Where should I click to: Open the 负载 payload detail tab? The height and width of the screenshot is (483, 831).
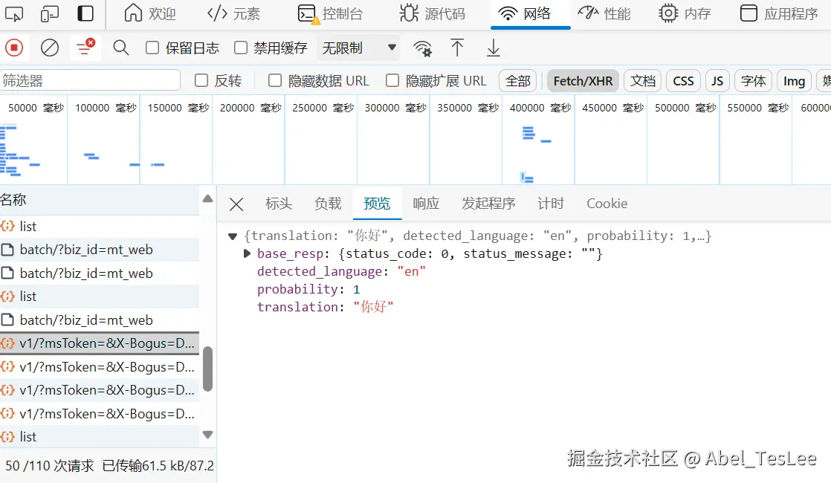pos(328,204)
